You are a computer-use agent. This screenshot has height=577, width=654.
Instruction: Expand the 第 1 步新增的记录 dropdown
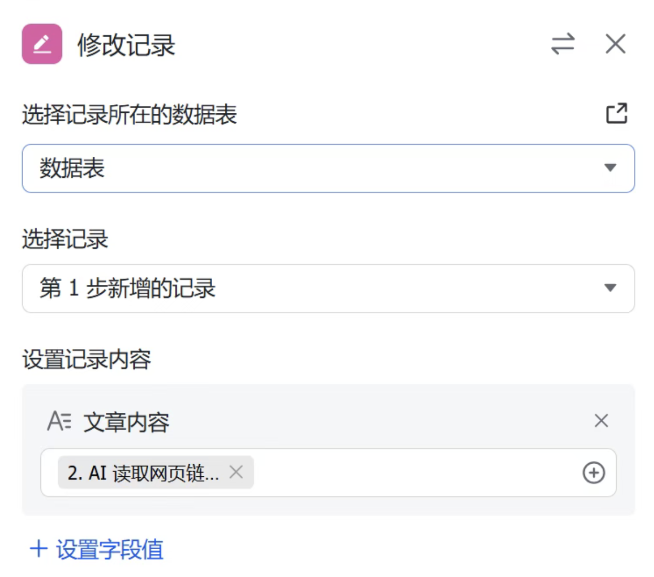[x=314, y=288]
